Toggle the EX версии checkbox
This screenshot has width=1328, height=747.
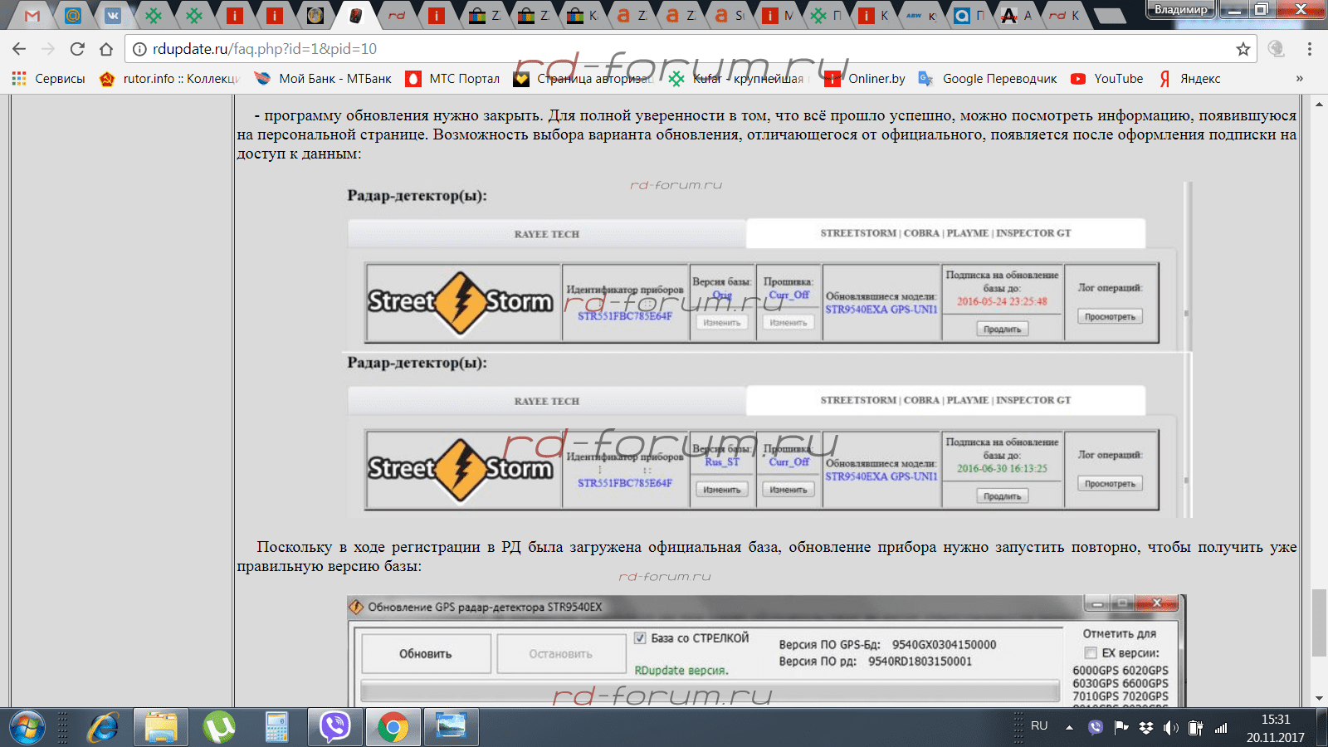[1091, 653]
